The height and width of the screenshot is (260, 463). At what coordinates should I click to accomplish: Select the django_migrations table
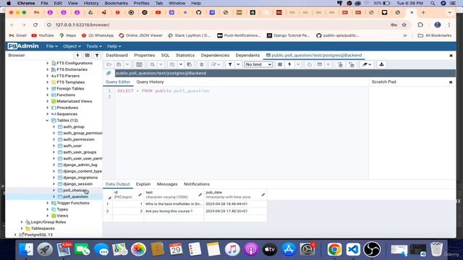coord(80,178)
